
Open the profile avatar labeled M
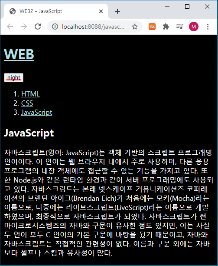tap(194, 27)
